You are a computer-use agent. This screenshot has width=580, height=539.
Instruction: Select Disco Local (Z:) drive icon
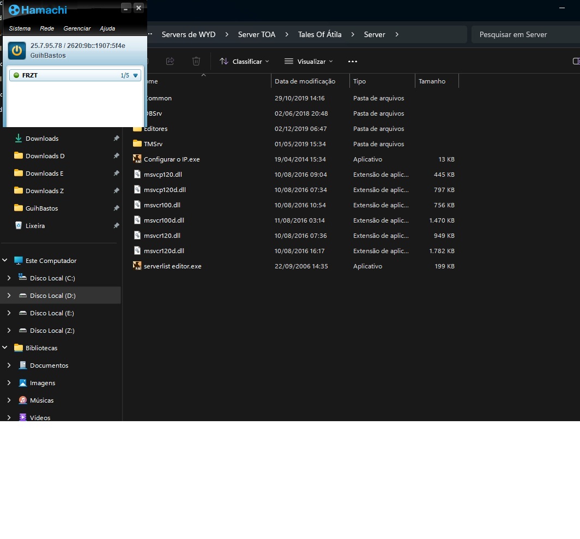(x=22, y=330)
